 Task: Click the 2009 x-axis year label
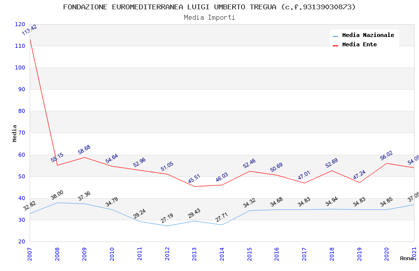[84, 254]
